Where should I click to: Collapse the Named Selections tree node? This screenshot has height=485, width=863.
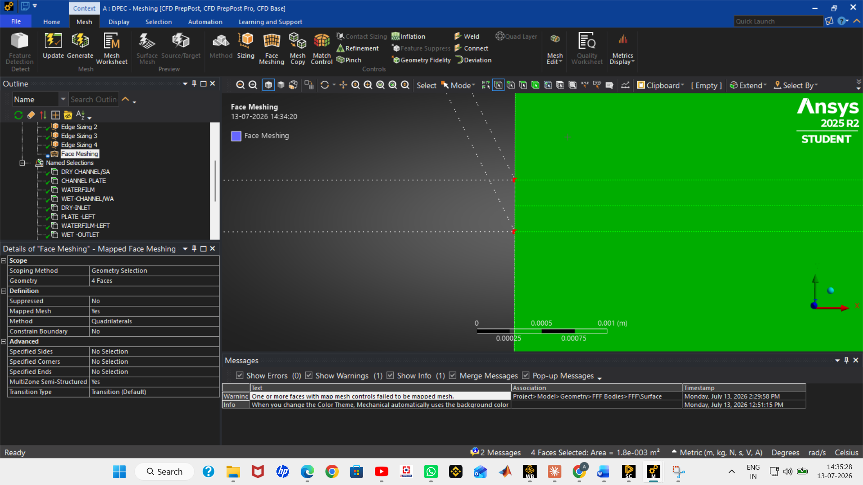click(x=22, y=163)
